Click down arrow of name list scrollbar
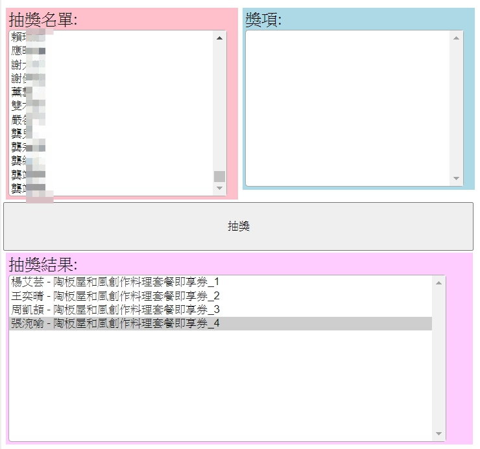 [219, 189]
